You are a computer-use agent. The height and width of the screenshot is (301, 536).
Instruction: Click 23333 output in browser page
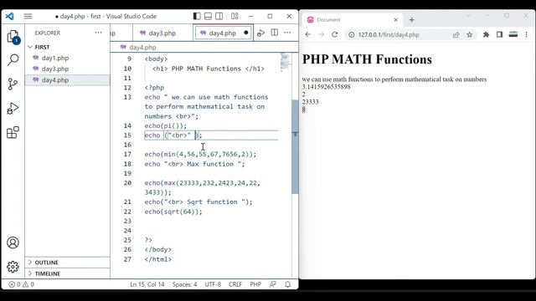(311, 102)
